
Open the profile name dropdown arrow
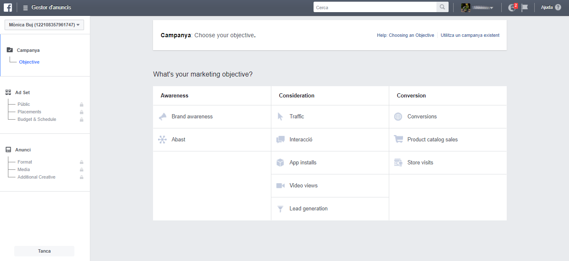coord(491,8)
